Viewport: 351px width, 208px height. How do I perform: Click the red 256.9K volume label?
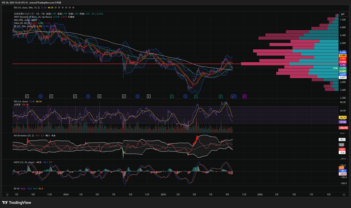point(343,128)
